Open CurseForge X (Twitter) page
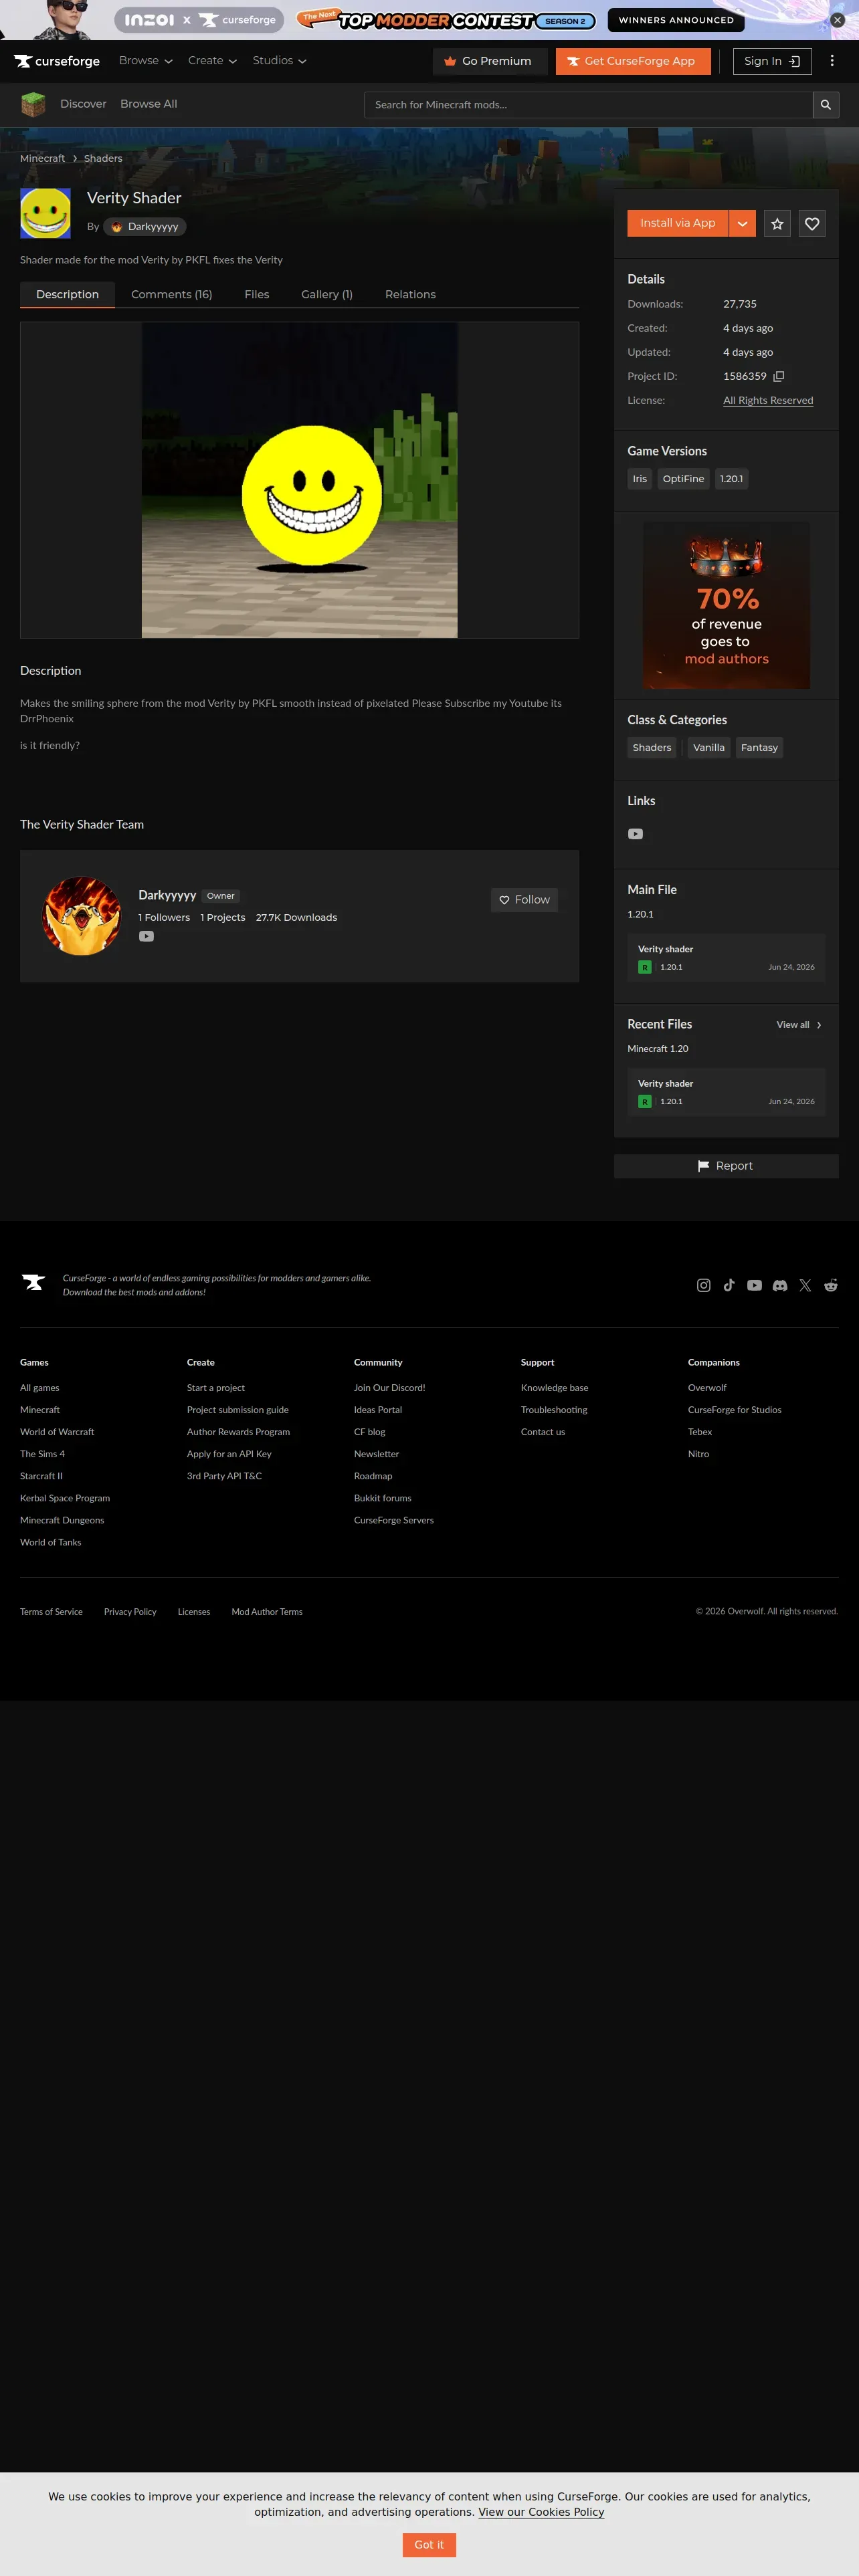 pyautogui.click(x=805, y=1285)
